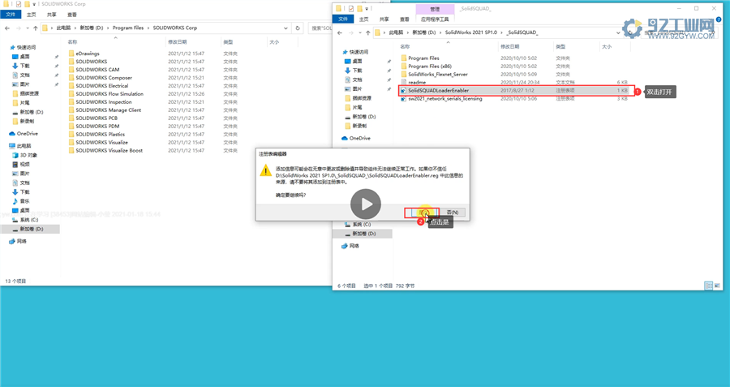
Task: Open address history dropdown in _SolidSQUAD_ window
Action: coord(618,32)
